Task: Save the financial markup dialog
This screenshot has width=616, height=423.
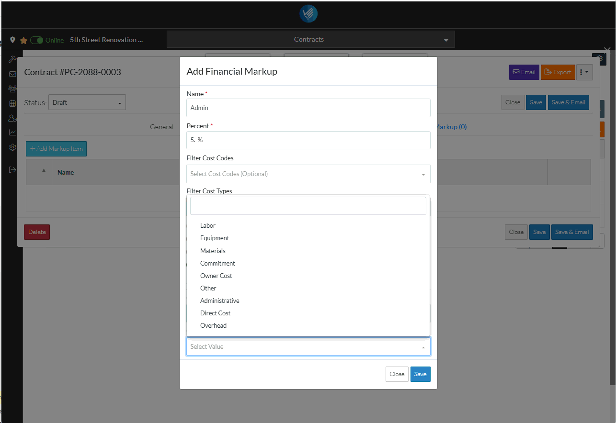Action: coord(420,374)
